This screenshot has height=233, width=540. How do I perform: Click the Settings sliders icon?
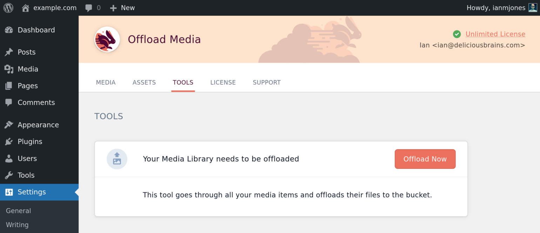(x=9, y=192)
